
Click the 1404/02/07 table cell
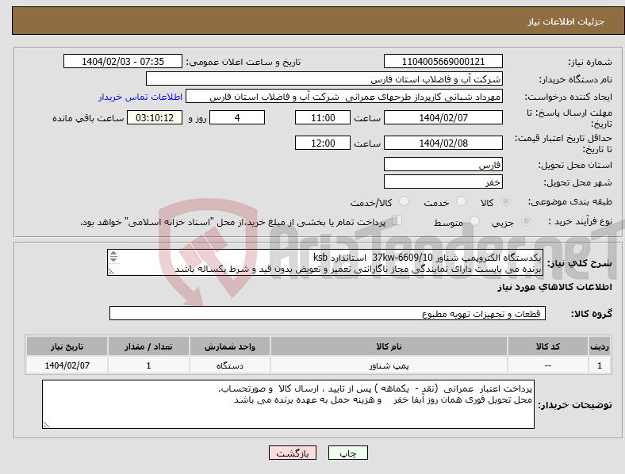(x=67, y=365)
